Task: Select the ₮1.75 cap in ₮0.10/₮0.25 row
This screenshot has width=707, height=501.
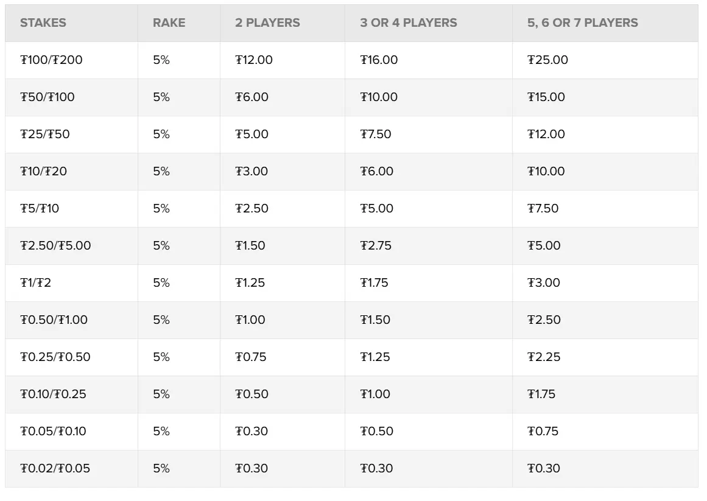Action: click(541, 394)
